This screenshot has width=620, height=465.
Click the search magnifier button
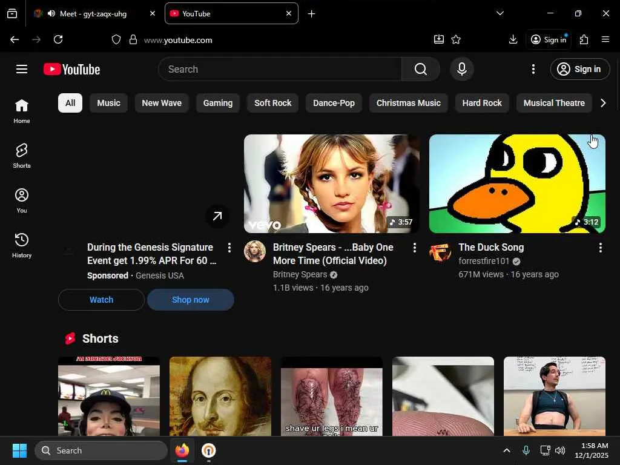(421, 69)
